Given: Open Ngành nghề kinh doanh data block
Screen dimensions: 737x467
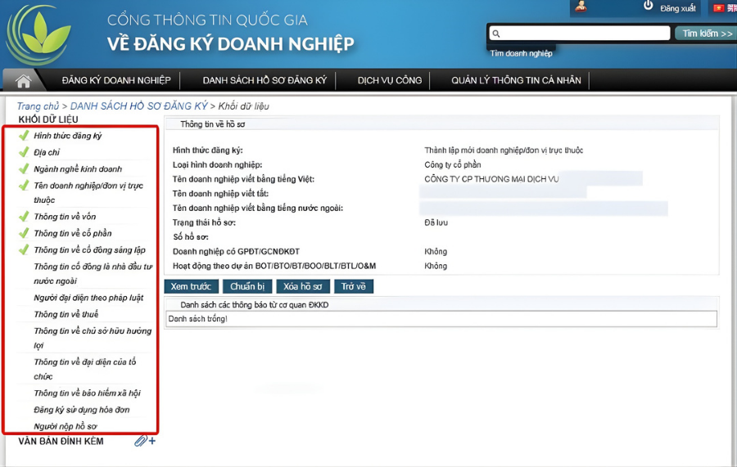Looking at the screenshot, I should click(x=78, y=168).
